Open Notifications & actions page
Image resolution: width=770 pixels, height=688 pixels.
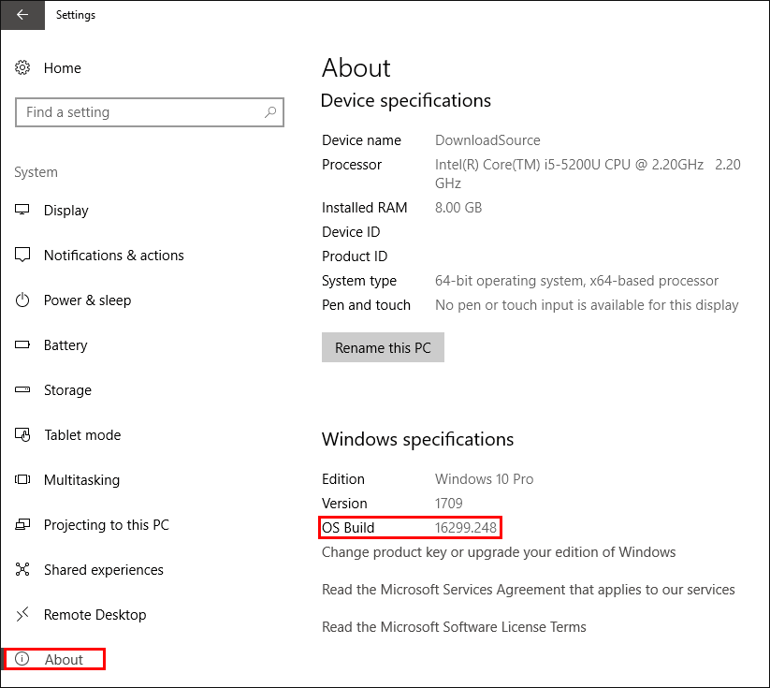pos(114,255)
